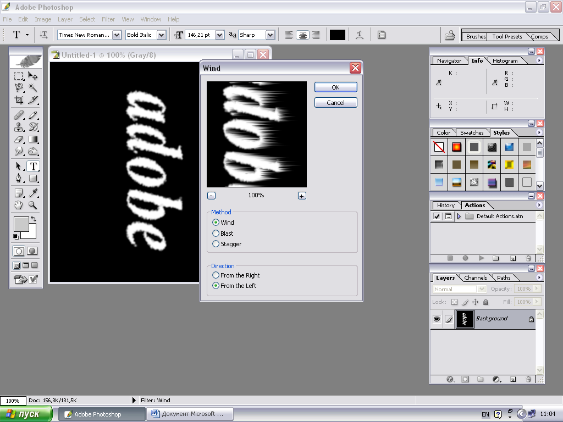Swap foreground and background colors

point(34,219)
